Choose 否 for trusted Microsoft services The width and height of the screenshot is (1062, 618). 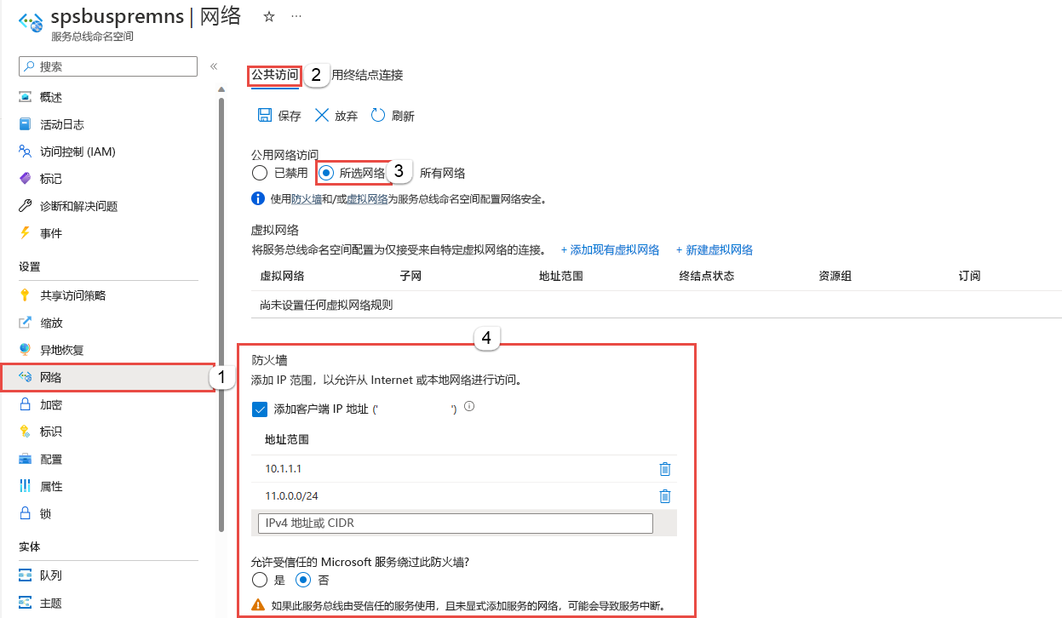pos(303,580)
